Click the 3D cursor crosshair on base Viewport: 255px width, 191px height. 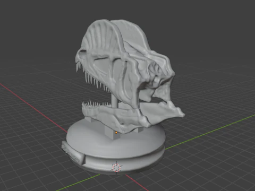[x=116, y=168]
